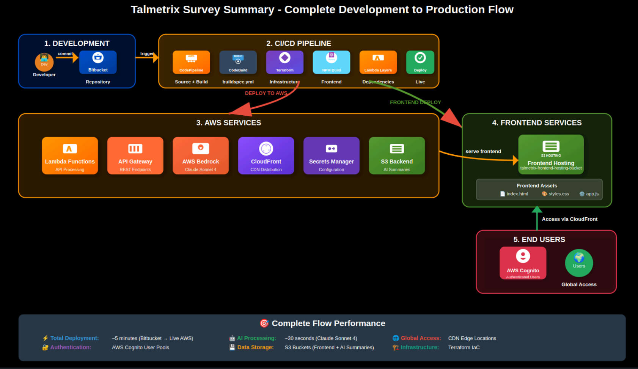Open the Lambda Functions service card

pos(70,156)
